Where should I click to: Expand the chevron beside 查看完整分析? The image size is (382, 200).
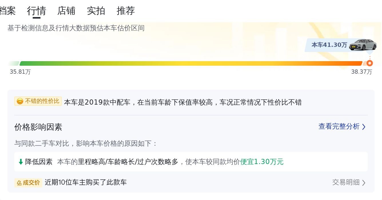(364, 127)
